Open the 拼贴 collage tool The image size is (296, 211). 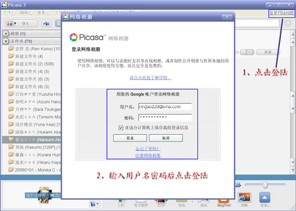244,200
